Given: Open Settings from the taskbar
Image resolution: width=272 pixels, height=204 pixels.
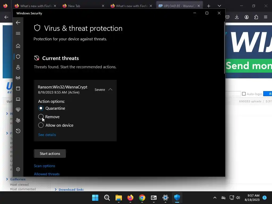Looking at the screenshot, I should point(165,198).
